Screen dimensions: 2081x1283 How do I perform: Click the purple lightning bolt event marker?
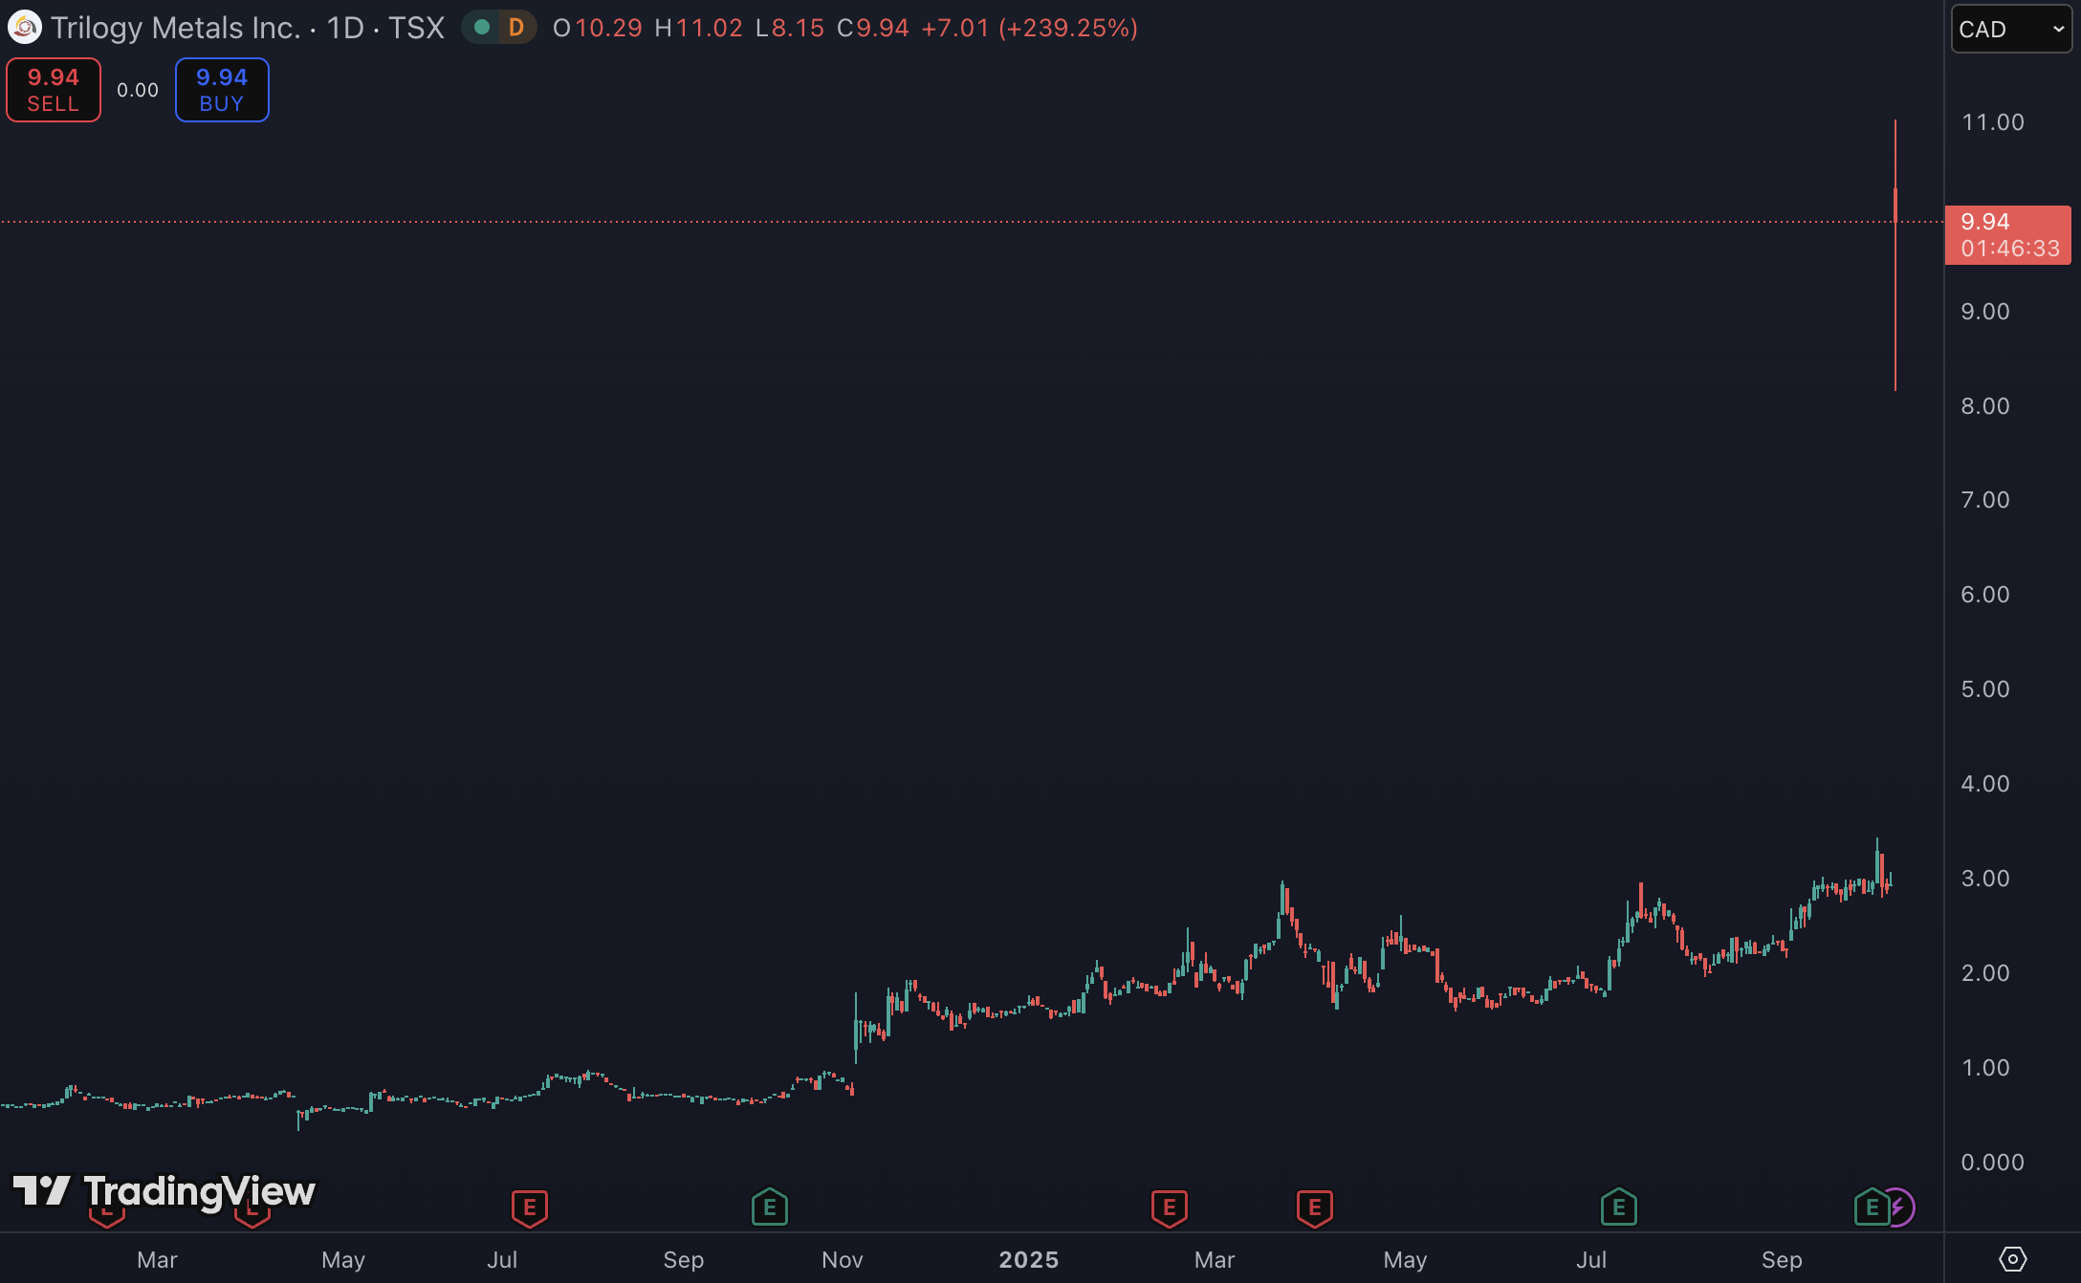click(1899, 1207)
